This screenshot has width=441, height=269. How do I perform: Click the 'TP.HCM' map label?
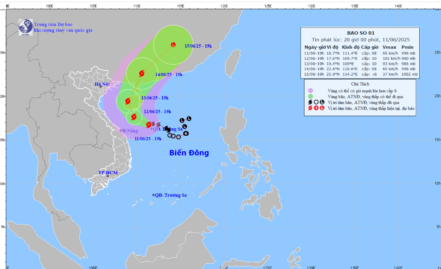(x=108, y=173)
